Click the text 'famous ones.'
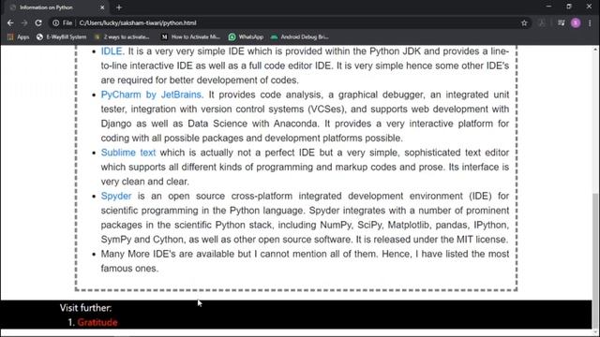Screen dimensions: 600x337 129,269
